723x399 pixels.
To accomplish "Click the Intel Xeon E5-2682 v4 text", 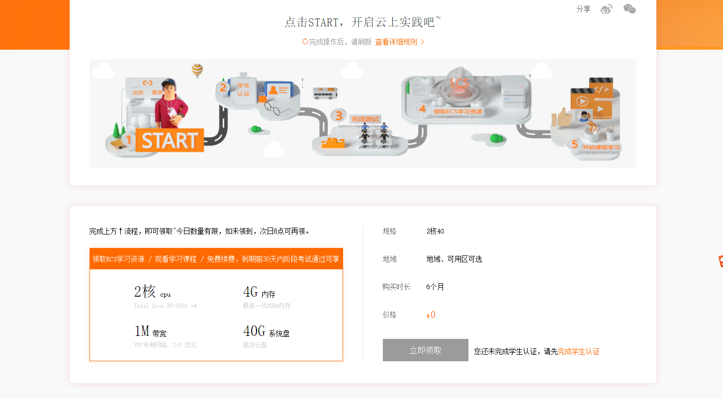I will [165, 306].
